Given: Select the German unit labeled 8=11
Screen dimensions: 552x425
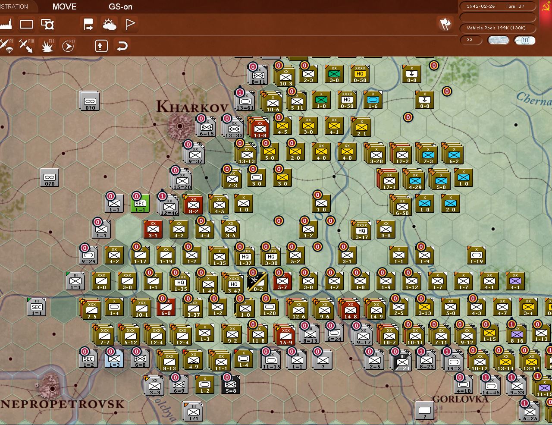Looking at the screenshot, I should pyautogui.click(x=258, y=76).
